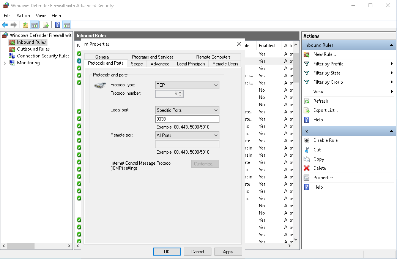
Task: Increase the Protocol number spinner
Action: point(180,92)
